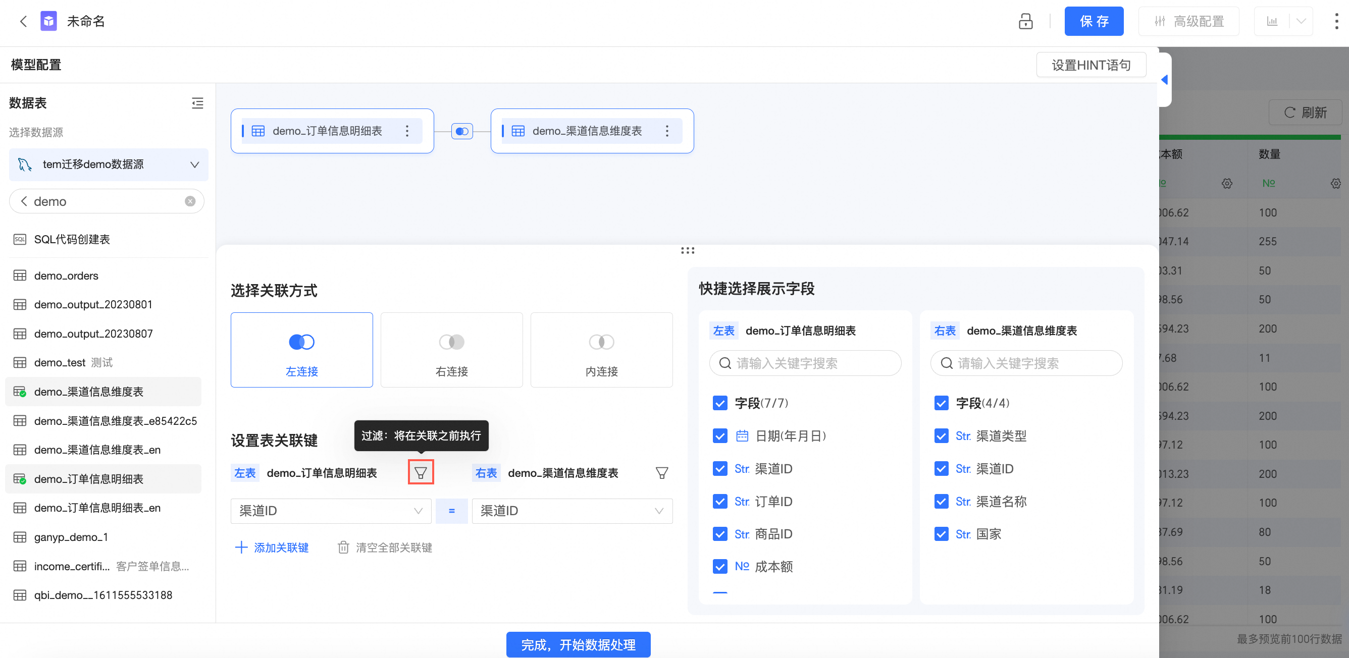Open the chart type dropdown arrow
This screenshot has width=1349, height=658.
(1301, 22)
